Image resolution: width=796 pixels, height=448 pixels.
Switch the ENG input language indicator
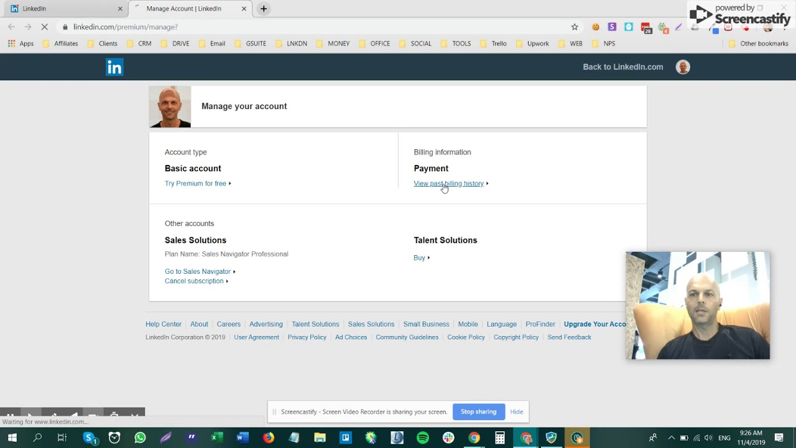[x=724, y=438]
